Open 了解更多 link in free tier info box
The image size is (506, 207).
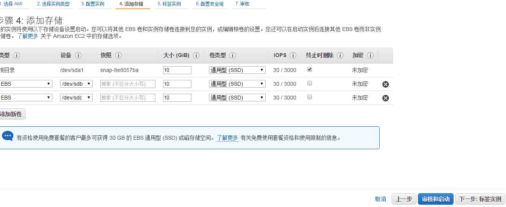[228, 138]
